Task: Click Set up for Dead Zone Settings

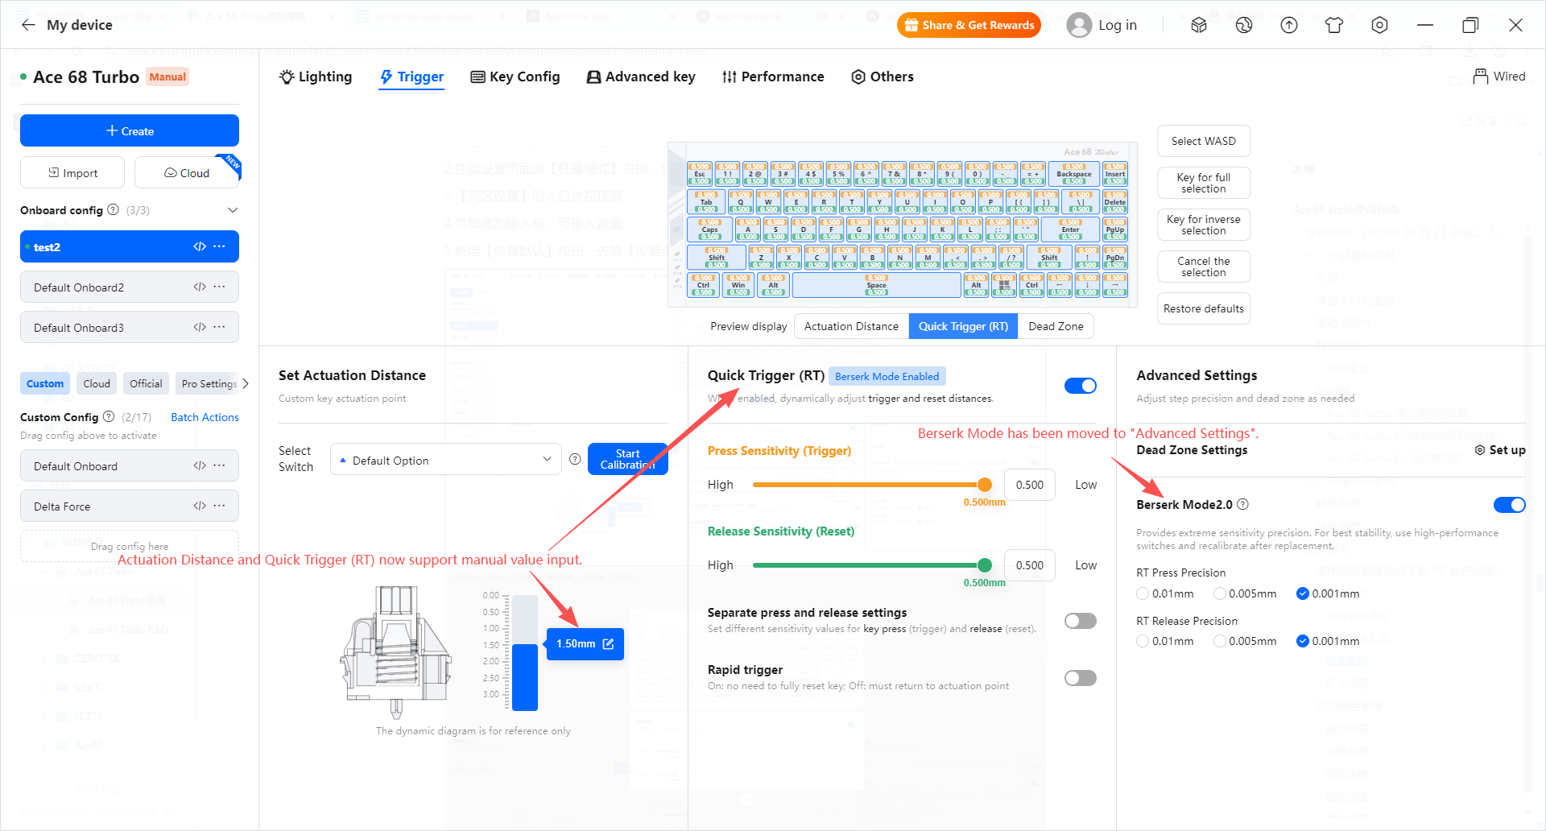Action: pos(1500,450)
